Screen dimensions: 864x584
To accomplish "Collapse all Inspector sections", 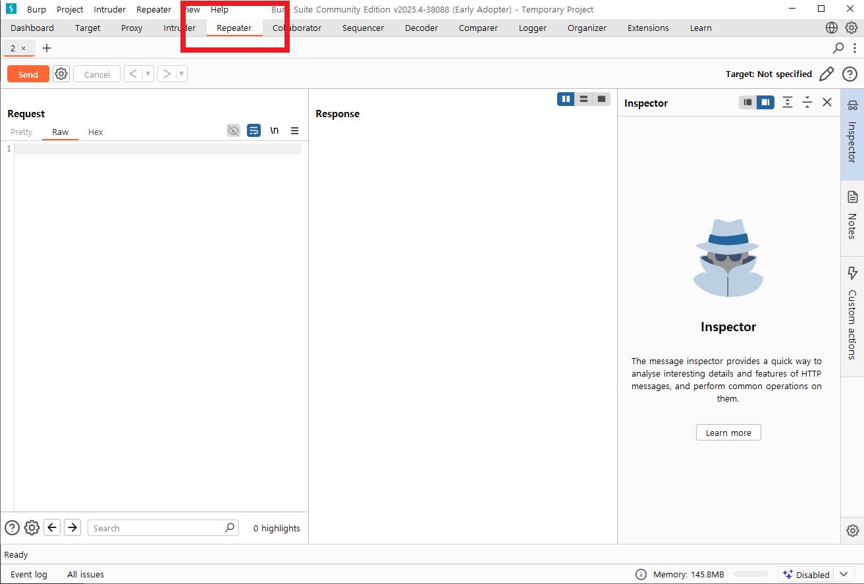I will pos(807,102).
